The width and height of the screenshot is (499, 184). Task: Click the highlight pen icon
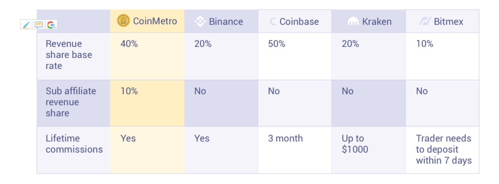(x=26, y=25)
